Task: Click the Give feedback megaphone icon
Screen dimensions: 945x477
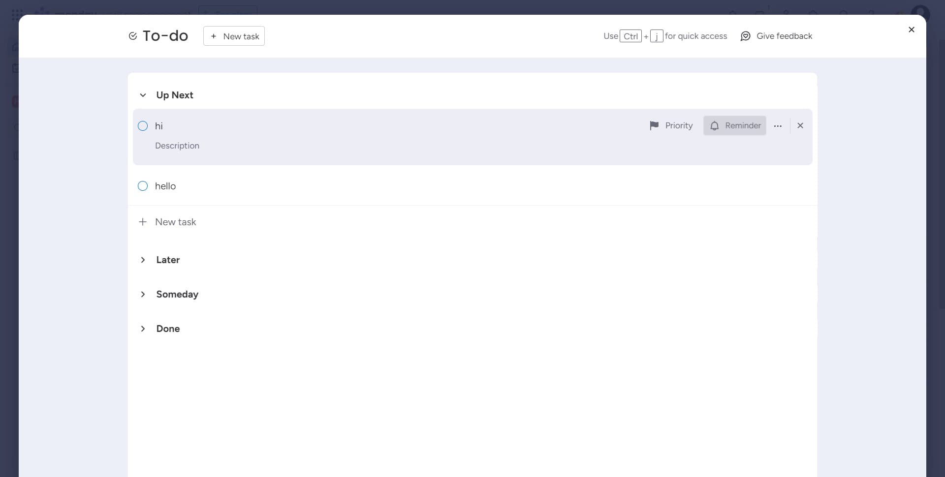Action: point(746,36)
